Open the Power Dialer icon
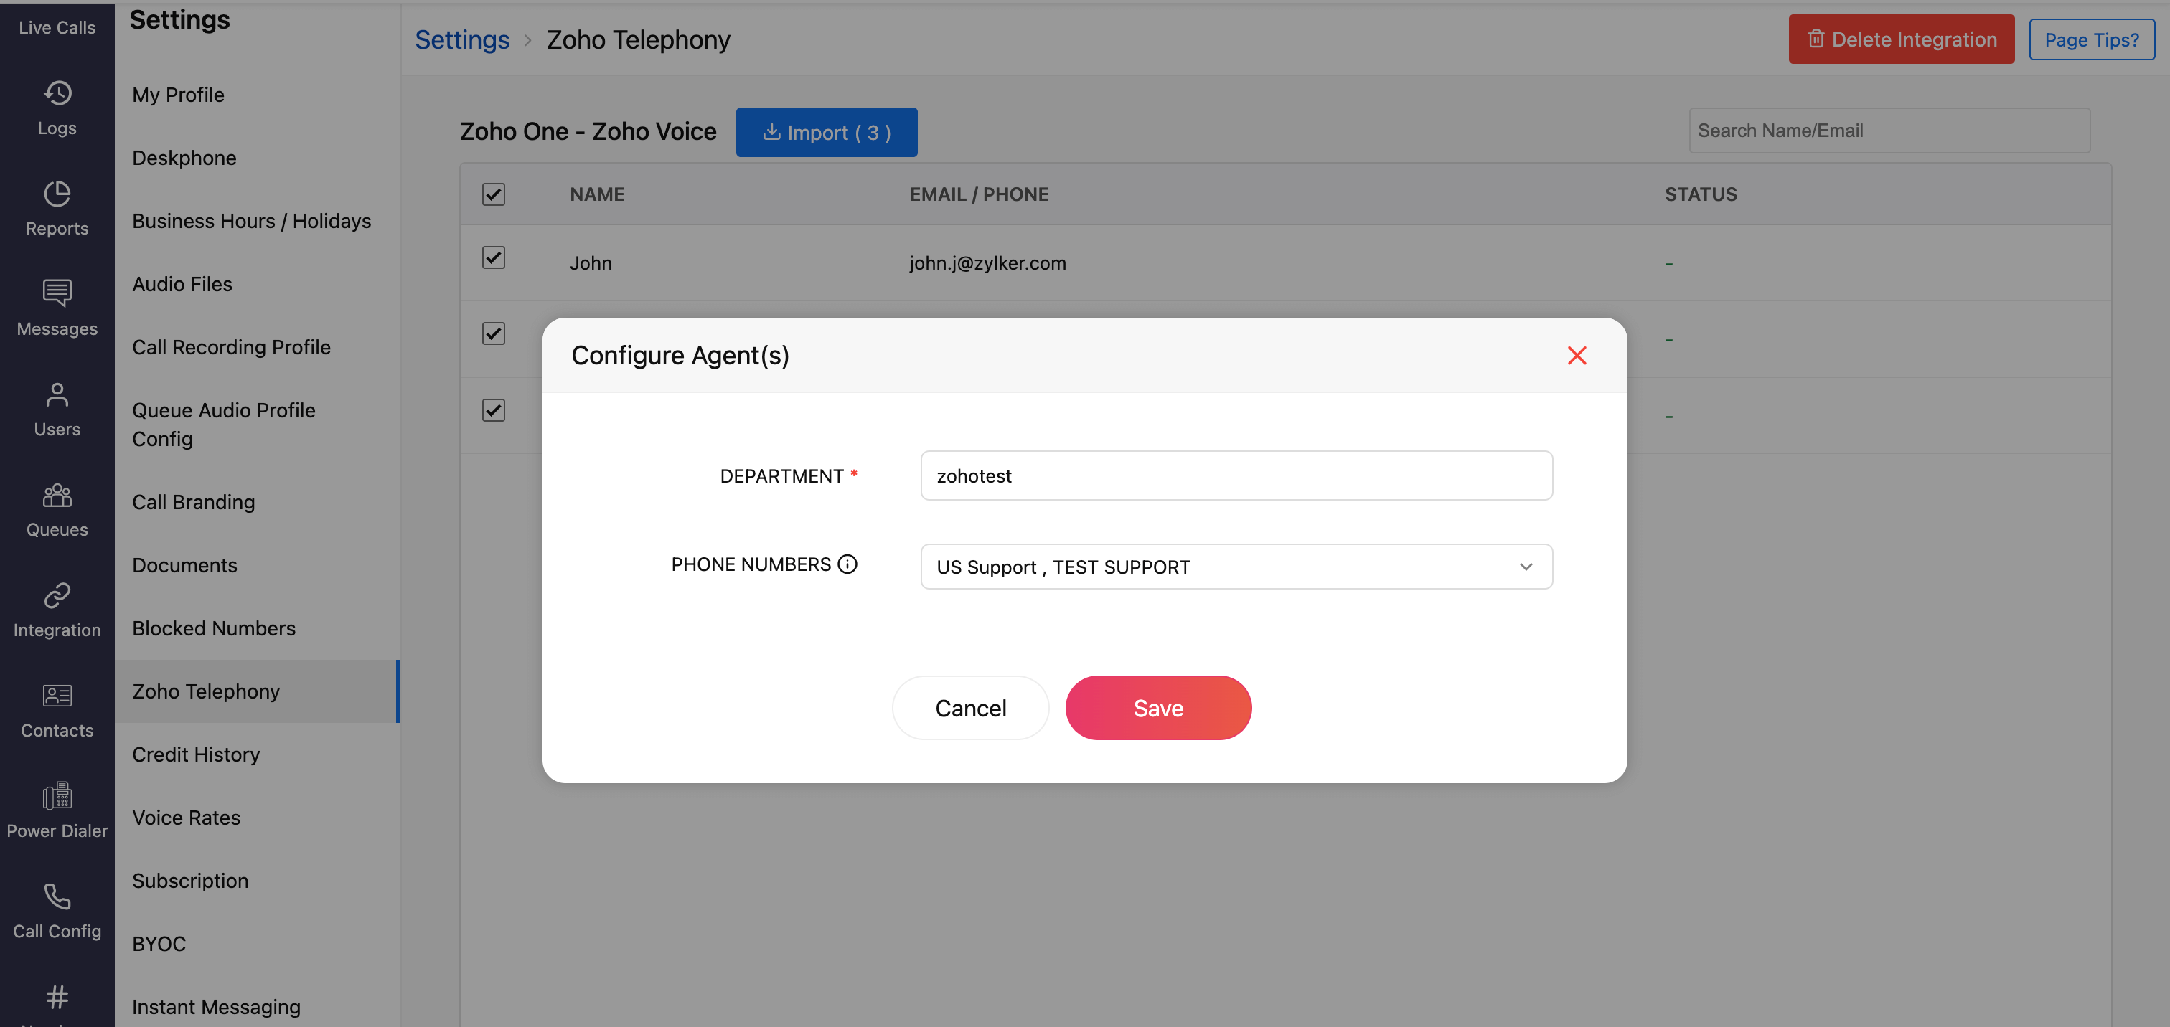The image size is (2170, 1027). click(57, 795)
